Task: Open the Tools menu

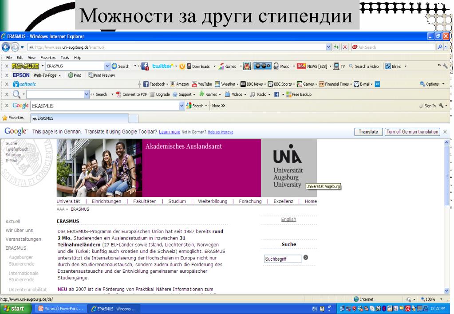Action: (x=65, y=58)
